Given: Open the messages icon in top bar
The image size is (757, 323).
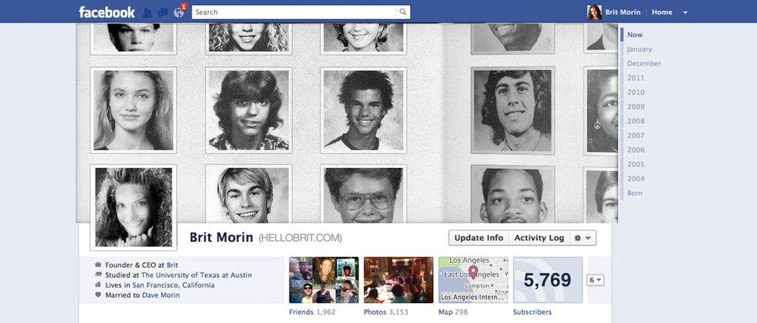Looking at the screenshot, I should point(163,12).
